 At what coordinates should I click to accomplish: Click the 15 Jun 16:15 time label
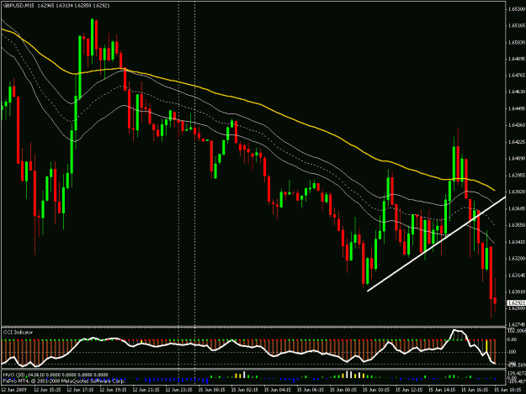(475, 390)
